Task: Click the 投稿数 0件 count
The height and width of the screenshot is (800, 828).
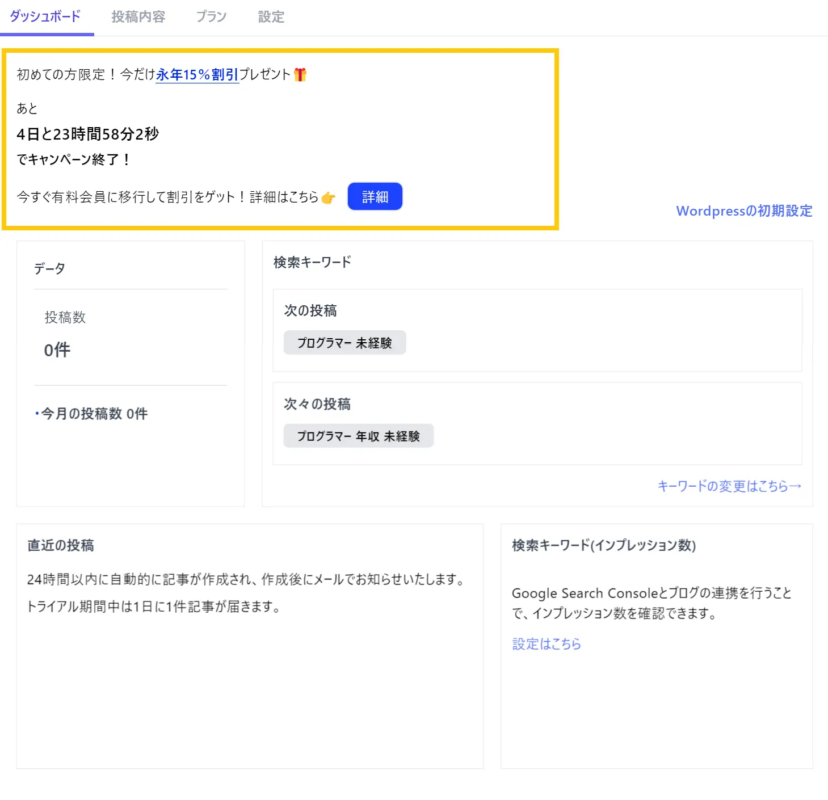Action: (57, 350)
